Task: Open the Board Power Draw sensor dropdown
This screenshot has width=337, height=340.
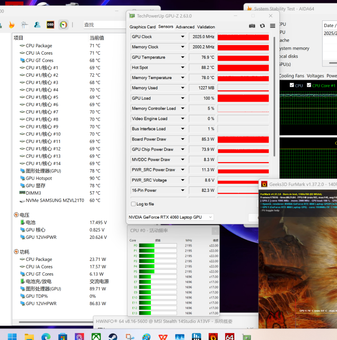Action: click(183, 139)
